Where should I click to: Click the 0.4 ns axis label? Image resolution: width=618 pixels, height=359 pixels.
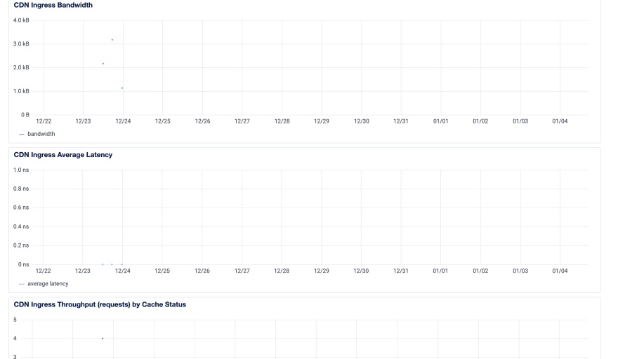click(x=21, y=226)
